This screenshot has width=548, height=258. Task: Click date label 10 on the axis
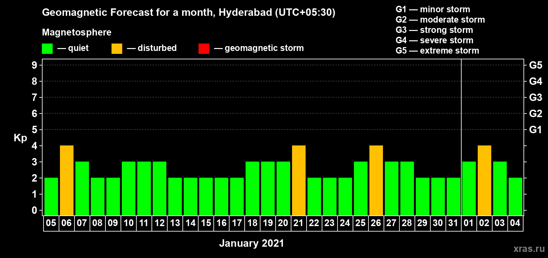coord(128,223)
